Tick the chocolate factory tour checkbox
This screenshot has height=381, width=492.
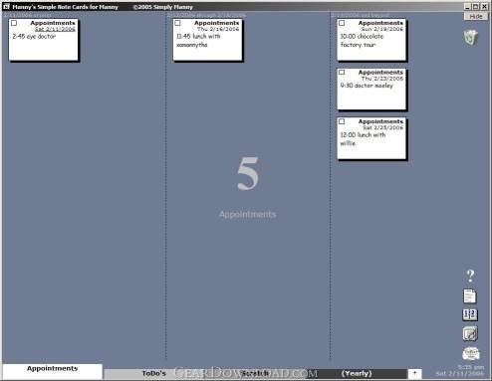(x=342, y=23)
